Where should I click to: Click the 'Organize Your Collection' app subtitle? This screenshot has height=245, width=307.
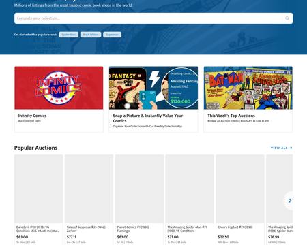point(147,126)
